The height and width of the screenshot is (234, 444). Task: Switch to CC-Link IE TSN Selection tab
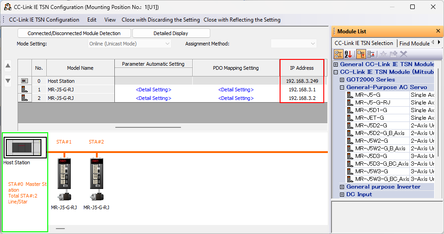tap(364, 43)
